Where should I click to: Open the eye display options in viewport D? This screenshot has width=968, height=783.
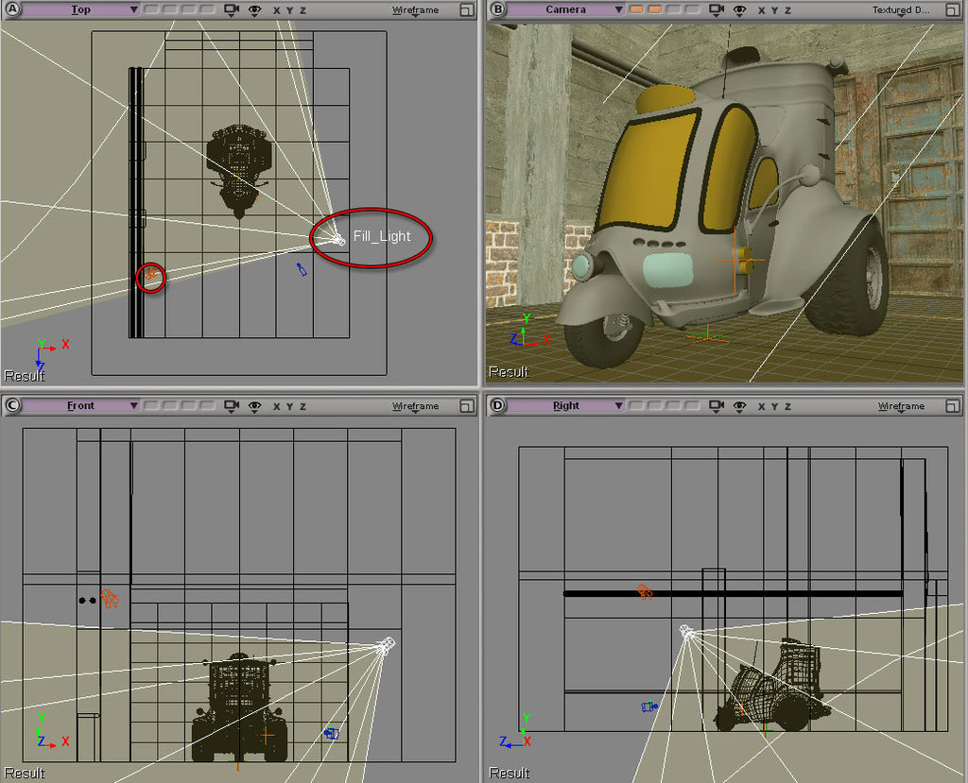[738, 406]
